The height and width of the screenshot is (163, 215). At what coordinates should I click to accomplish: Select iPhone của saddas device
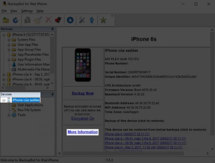pos(26,100)
